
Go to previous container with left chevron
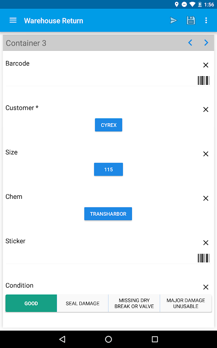190,43
